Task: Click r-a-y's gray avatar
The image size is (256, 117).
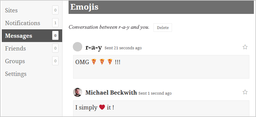Action: point(77,47)
